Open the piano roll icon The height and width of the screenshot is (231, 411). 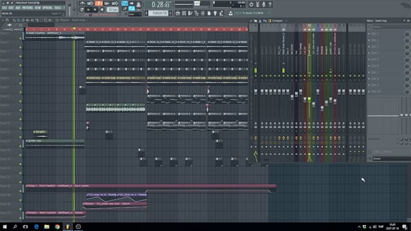tap(190, 13)
